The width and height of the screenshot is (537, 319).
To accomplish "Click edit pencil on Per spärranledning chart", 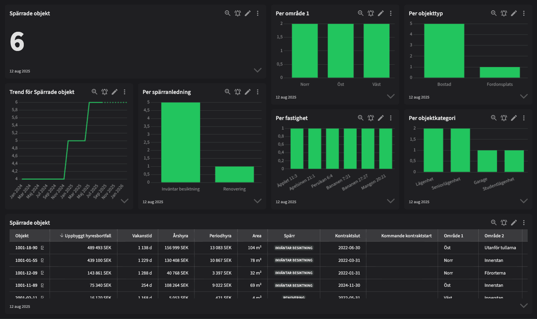I will tap(247, 92).
